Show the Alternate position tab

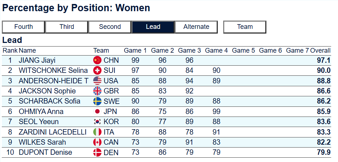click(x=196, y=27)
